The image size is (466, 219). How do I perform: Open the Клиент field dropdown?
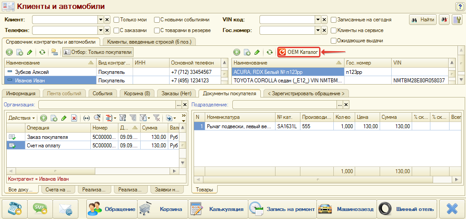101,20
